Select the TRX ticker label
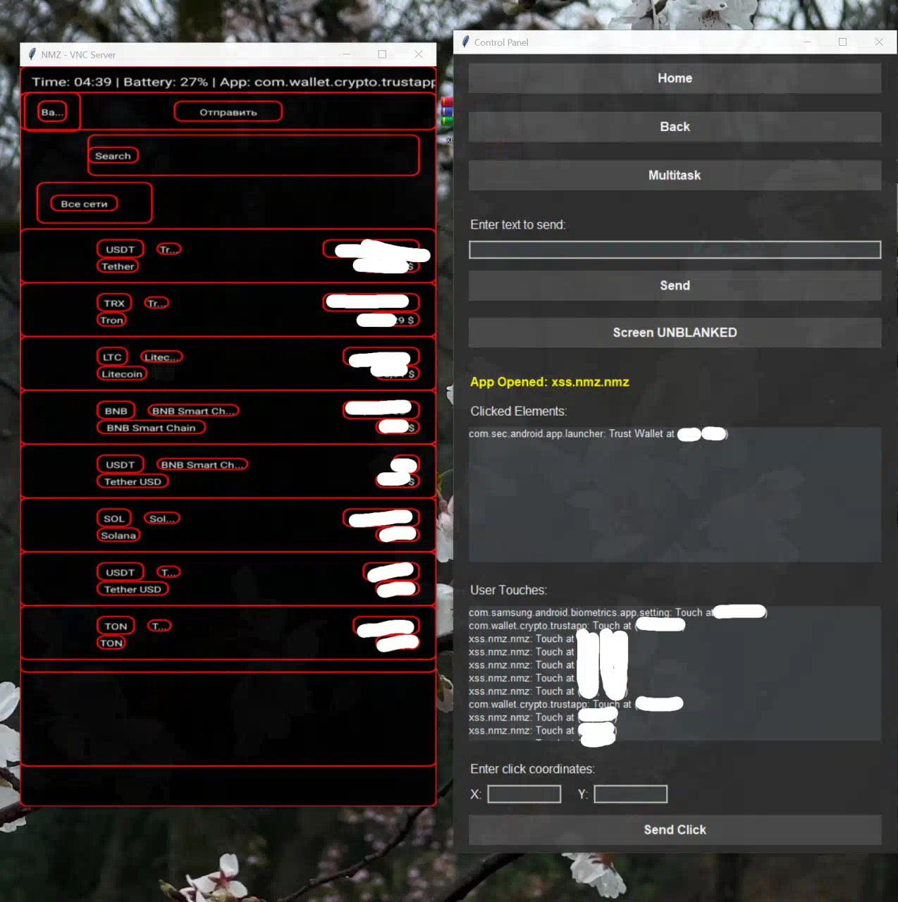The image size is (898, 902). click(114, 303)
